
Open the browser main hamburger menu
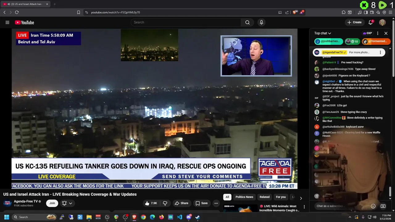pyautogui.click(x=391, y=12)
